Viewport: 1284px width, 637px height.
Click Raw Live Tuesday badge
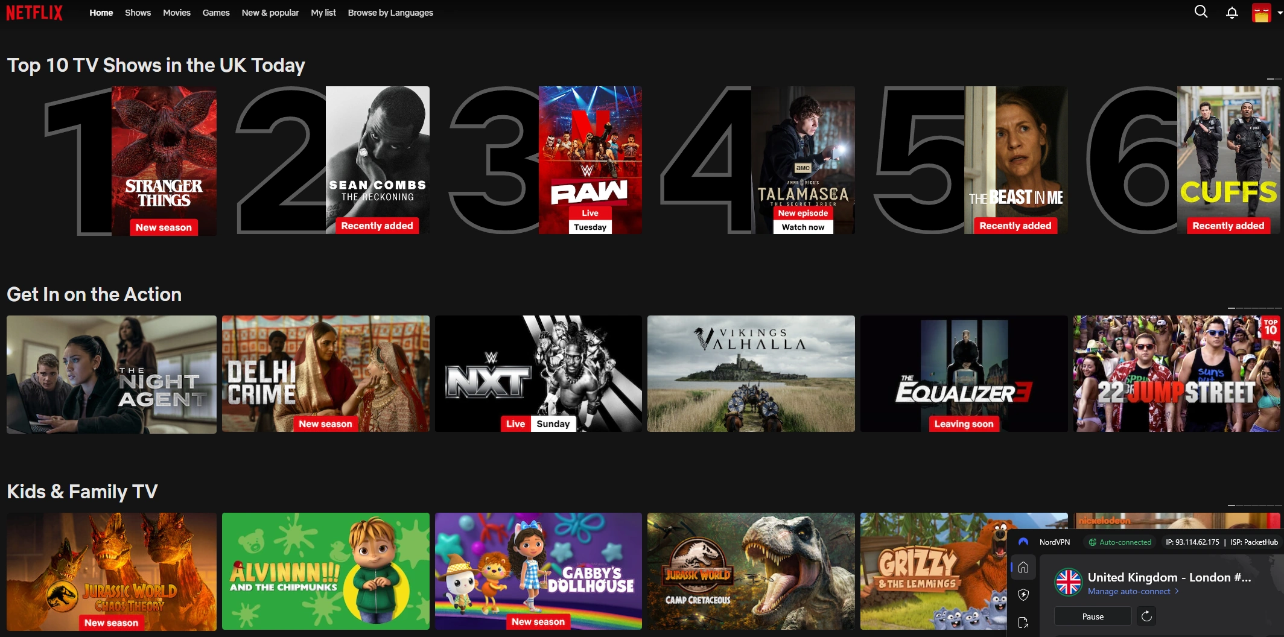tap(590, 220)
